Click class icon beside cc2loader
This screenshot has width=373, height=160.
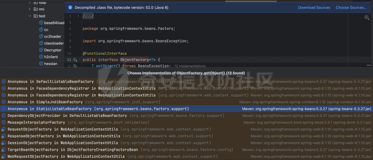(41, 36)
